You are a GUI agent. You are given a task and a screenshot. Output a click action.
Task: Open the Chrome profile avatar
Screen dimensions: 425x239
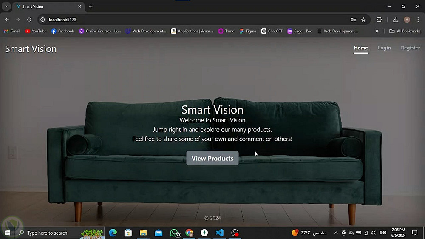[x=407, y=20]
